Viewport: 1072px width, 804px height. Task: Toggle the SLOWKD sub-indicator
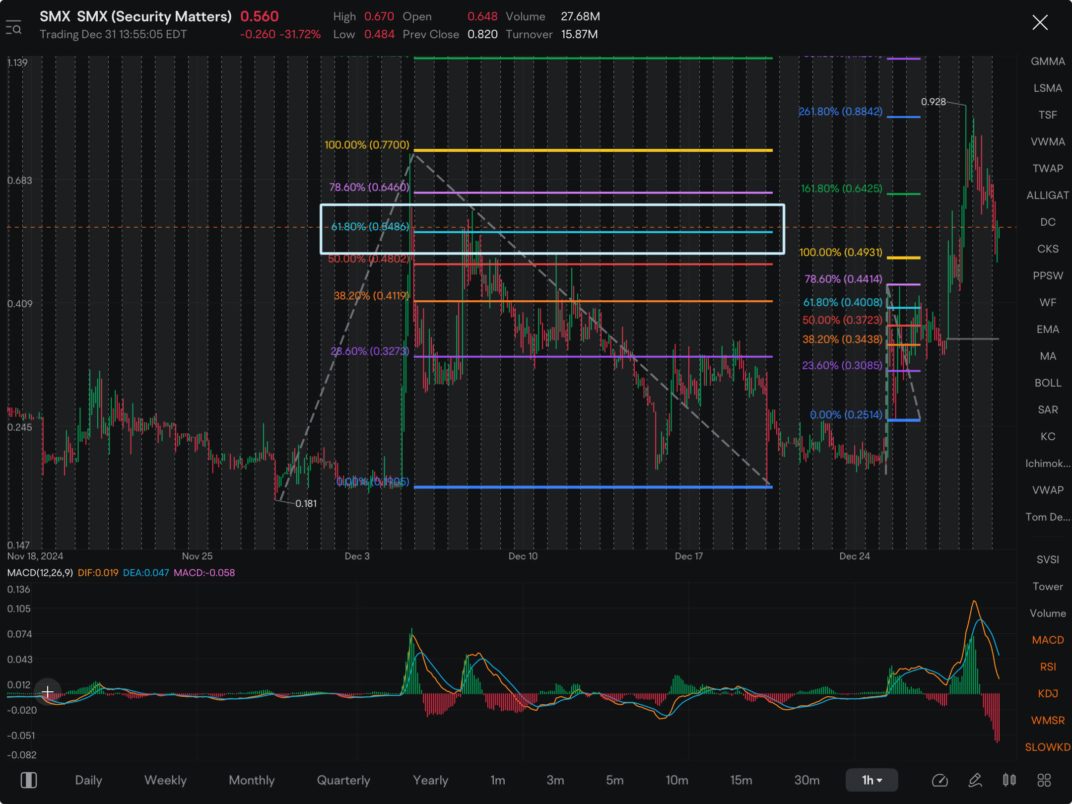[x=1048, y=747]
